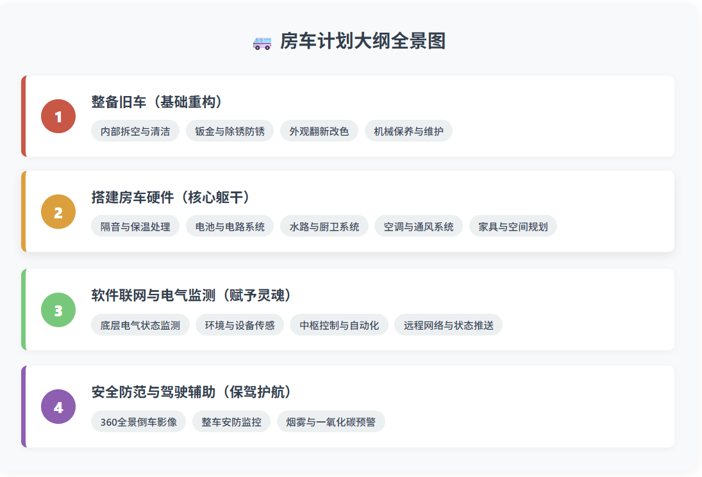Select the 家具与空间规划 tag

[513, 227]
